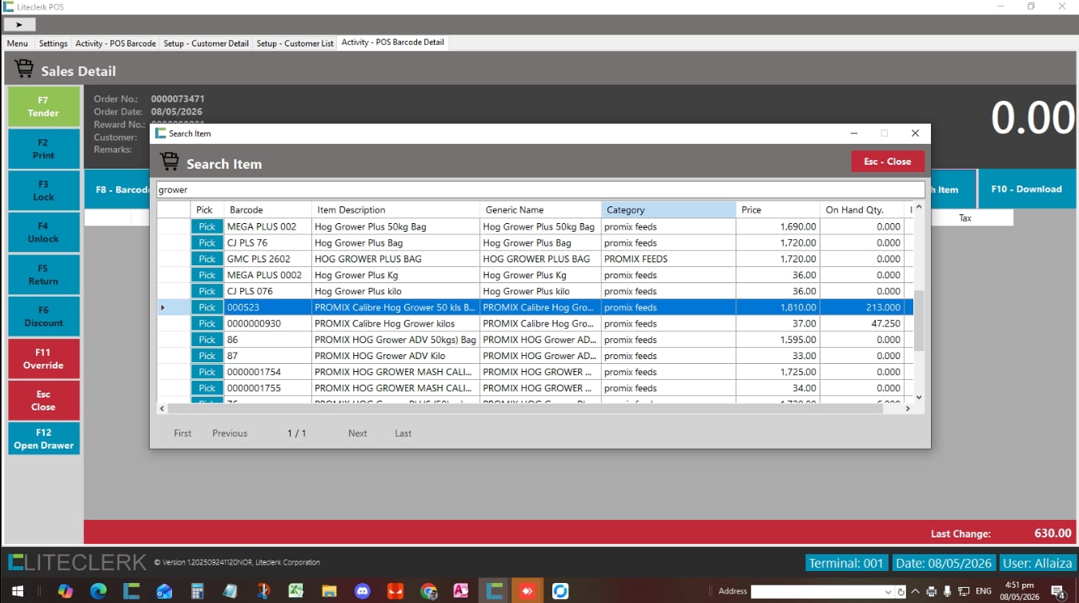1079x603 pixels.
Task: Click the F10 - Download button
Action: 1026,190
